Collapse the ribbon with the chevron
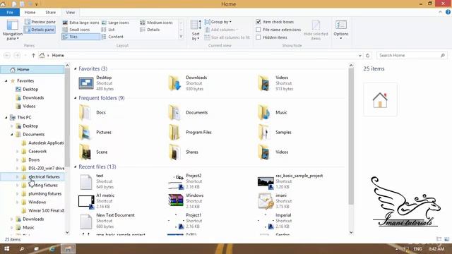 point(440,12)
